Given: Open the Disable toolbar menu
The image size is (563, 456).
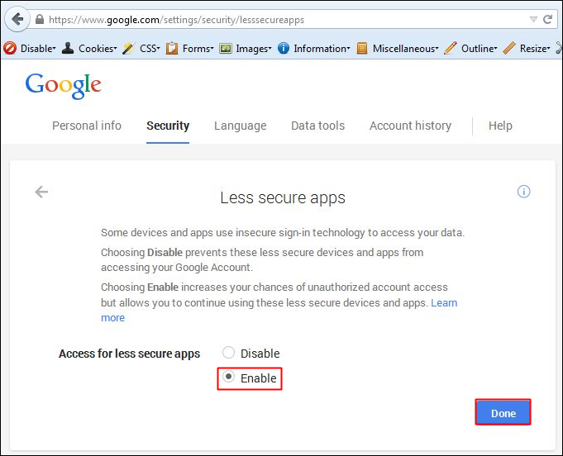Looking at the screenshot, I should pos(30,48).
